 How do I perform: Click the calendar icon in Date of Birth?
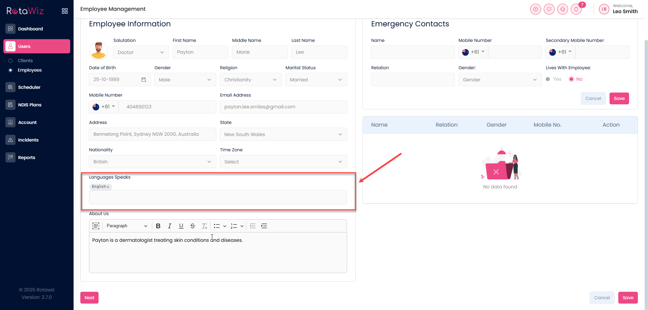[144, 80]
